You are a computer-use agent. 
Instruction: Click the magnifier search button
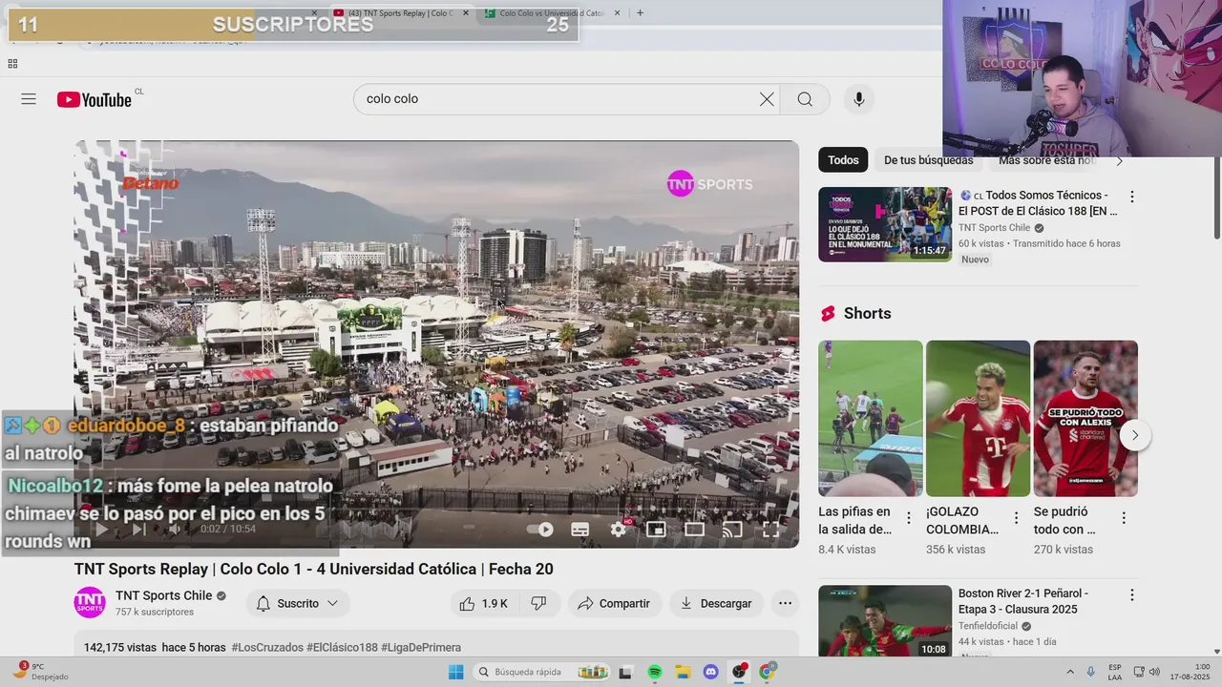(x=805, y=99)
